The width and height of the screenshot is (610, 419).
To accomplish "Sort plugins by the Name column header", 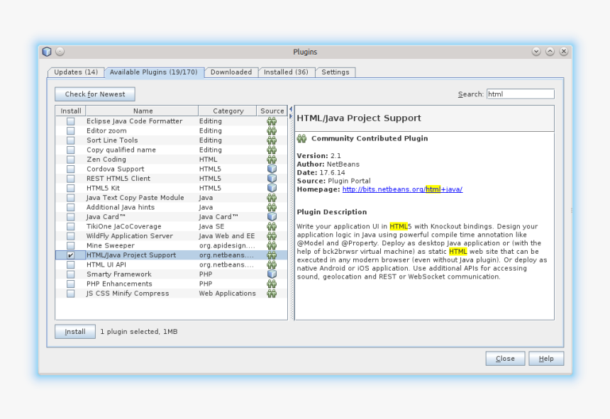I will coord(143,111).
